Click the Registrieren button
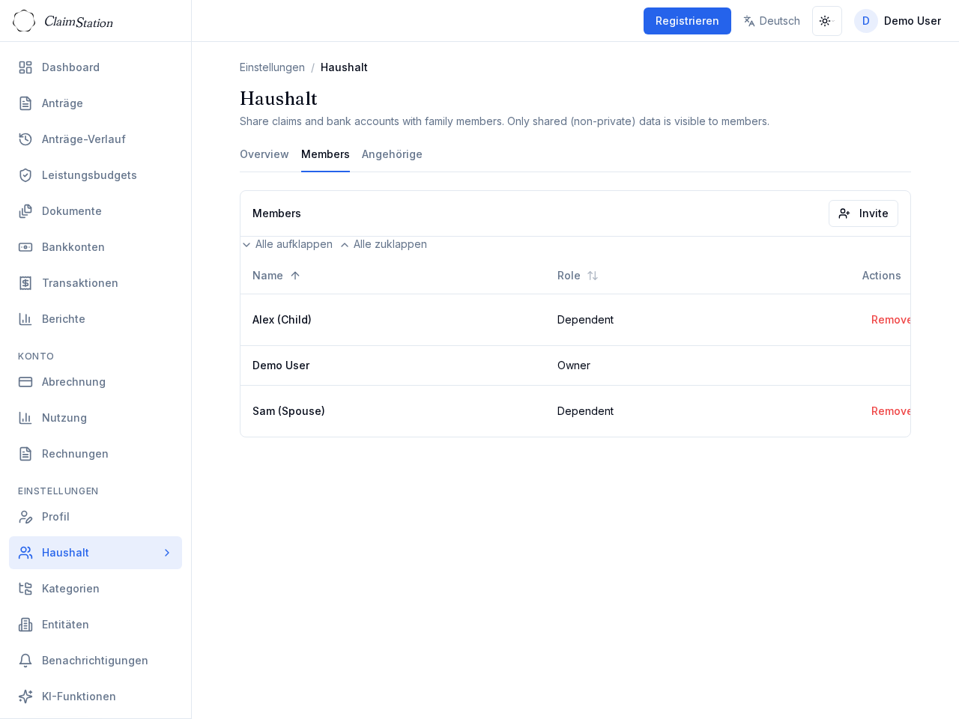The width and height of the screenshot is (959, 719). click(x=687, y=21)
